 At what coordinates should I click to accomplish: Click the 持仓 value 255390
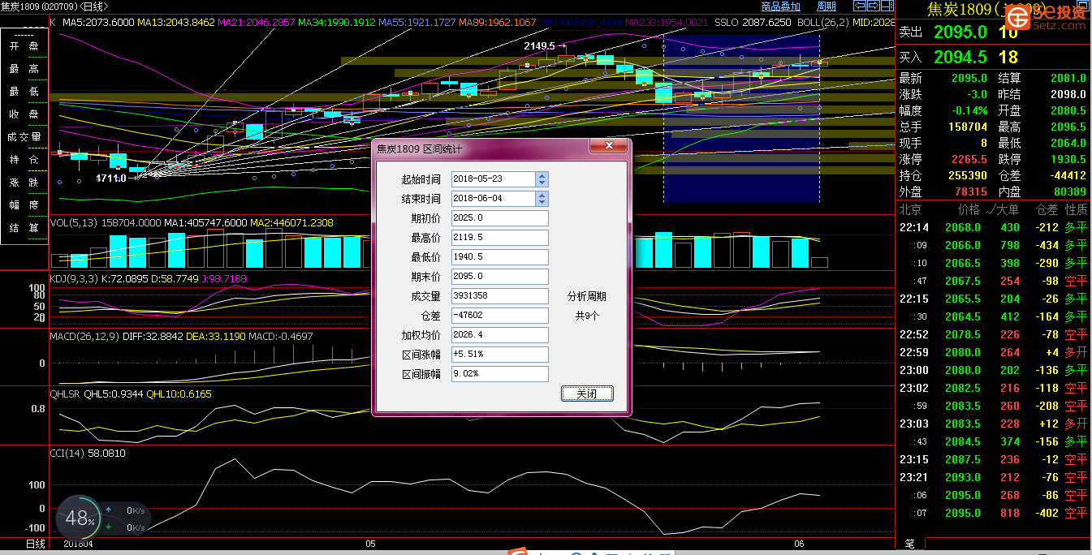(967, 175)
